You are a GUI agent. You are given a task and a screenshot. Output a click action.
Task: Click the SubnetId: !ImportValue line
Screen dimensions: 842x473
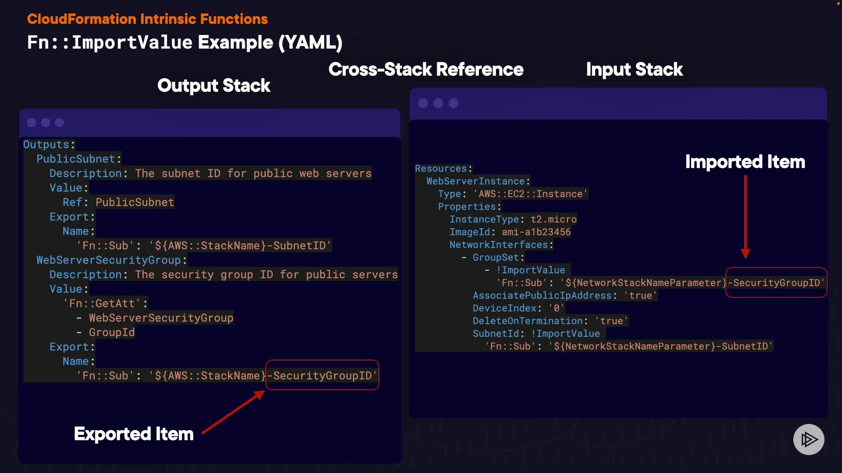point(536,334)
